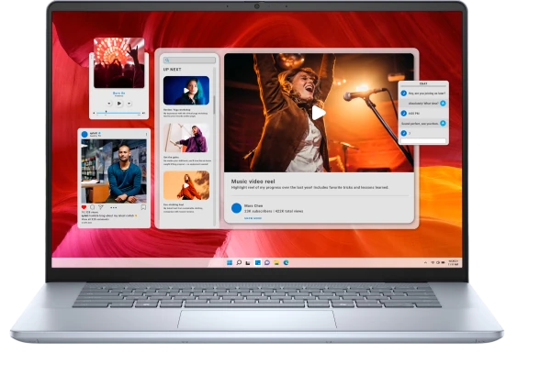Click the avatar on the first chat message
551x386 pixels.
[x=404, y=93]
